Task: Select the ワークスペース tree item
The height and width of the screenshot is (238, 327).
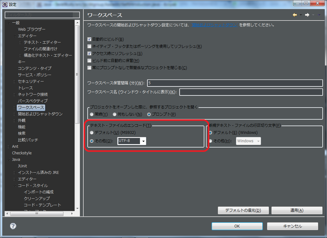Action: tap(31, 108)
